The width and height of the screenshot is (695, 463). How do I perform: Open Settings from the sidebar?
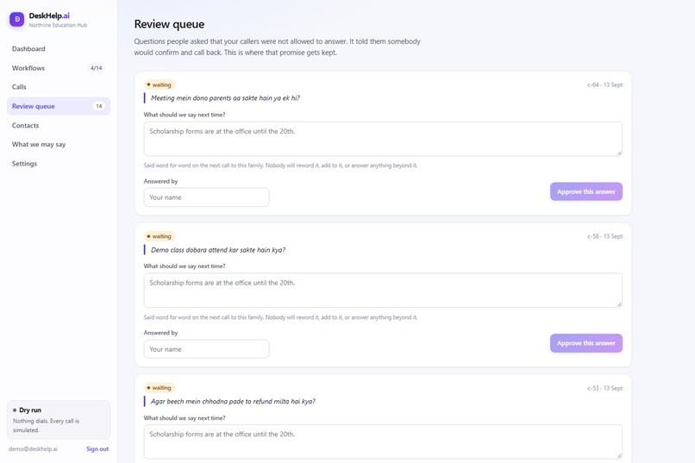click(59, 164)
